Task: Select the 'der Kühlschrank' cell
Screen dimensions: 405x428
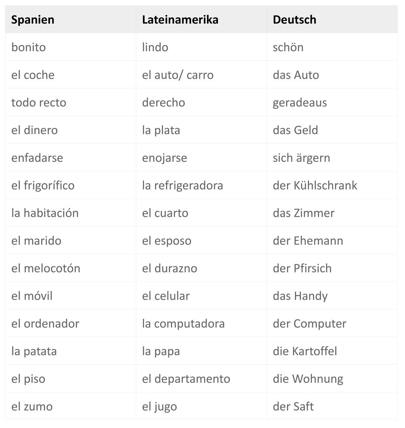Action: tap(315, 185)
